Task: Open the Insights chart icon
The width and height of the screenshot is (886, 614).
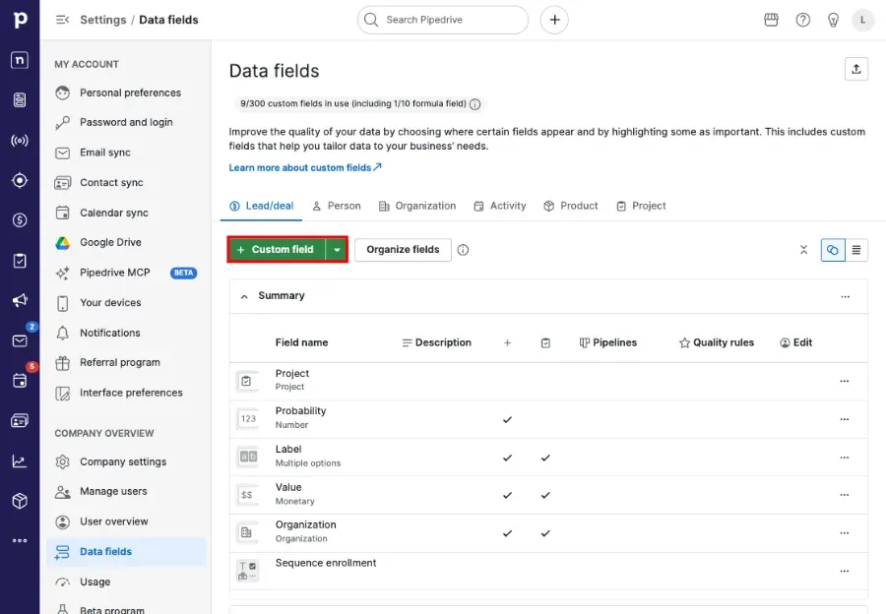Action: (20, 460)
